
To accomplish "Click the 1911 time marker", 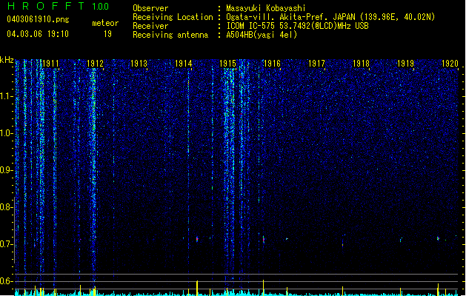I will [x=50, y=63].
